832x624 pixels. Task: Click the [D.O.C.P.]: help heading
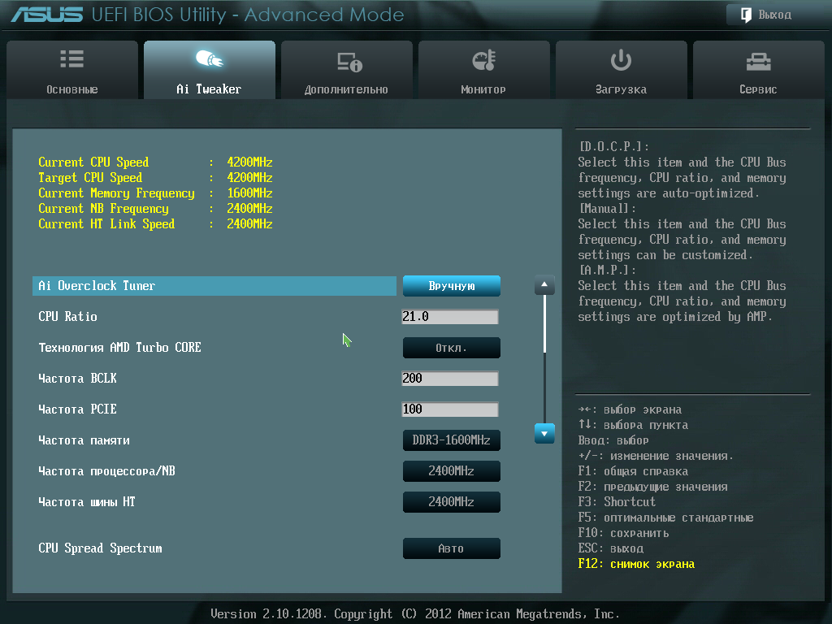pos(614,146)
